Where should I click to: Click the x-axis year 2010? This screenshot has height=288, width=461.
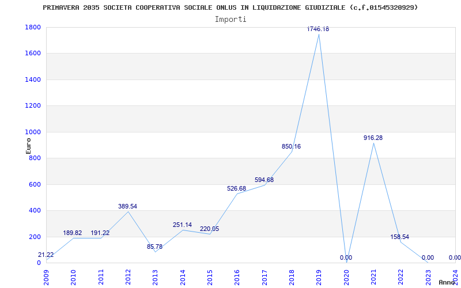tap(74, 278)
